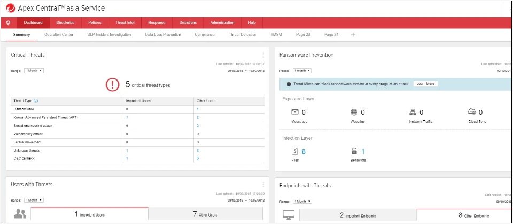513x224 pixels.
Task: Open the Detections menu
Action: (x=188, y=23)
